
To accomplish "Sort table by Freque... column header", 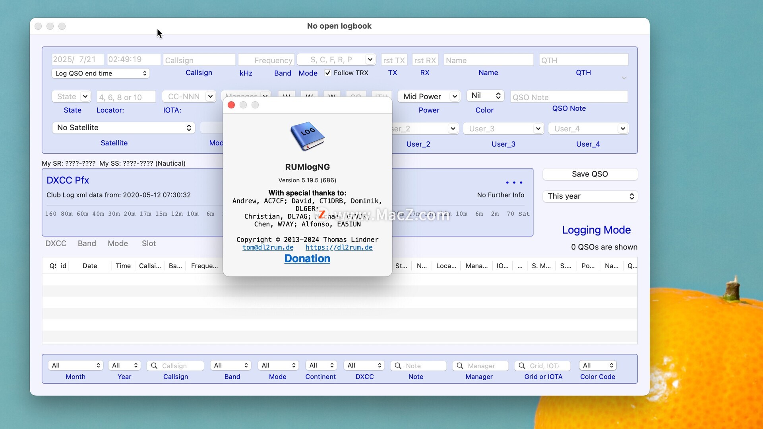I will tap(204, 266).
